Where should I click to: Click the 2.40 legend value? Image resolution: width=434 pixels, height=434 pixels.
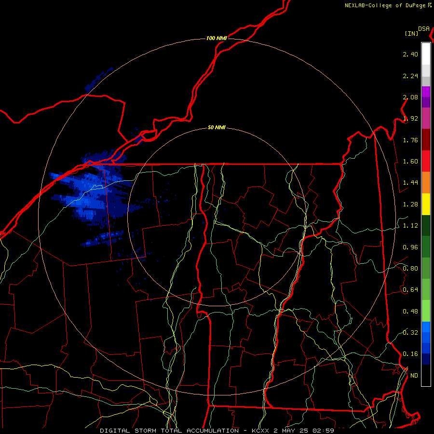[x=410, y=54]
